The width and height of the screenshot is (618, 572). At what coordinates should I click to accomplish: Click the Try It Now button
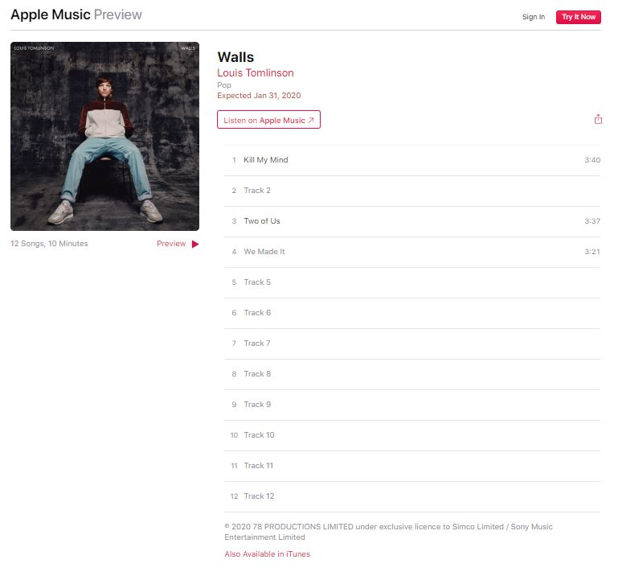(578, 17)
